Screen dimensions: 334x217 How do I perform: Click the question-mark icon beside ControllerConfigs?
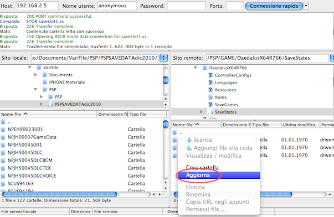[x=210, y=75]
